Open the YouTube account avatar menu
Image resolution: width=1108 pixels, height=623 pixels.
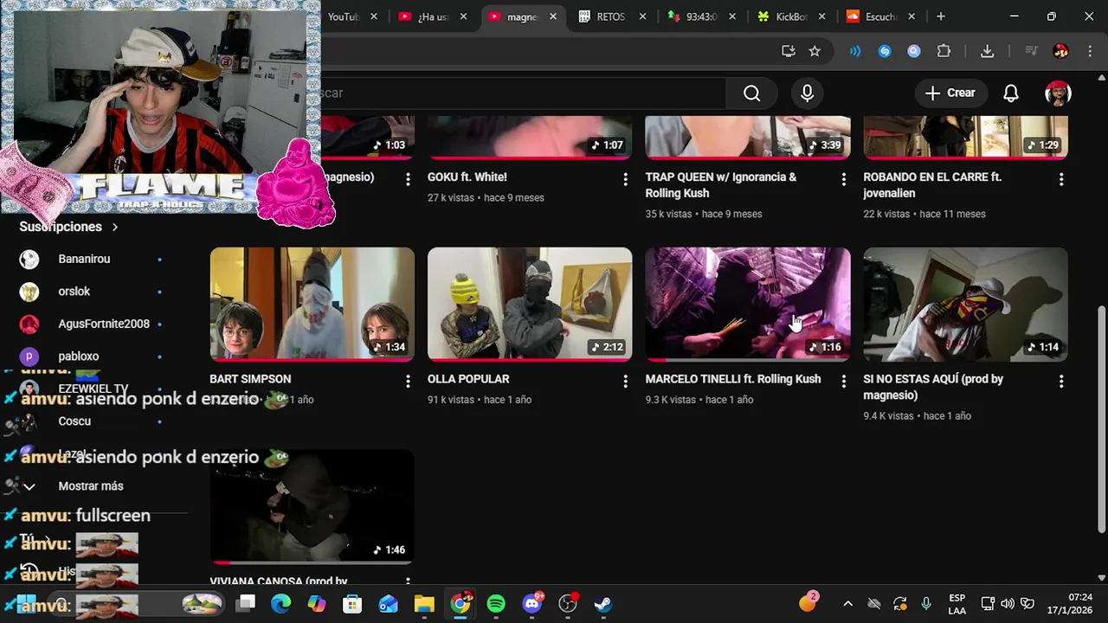(x=1058, y=93)
